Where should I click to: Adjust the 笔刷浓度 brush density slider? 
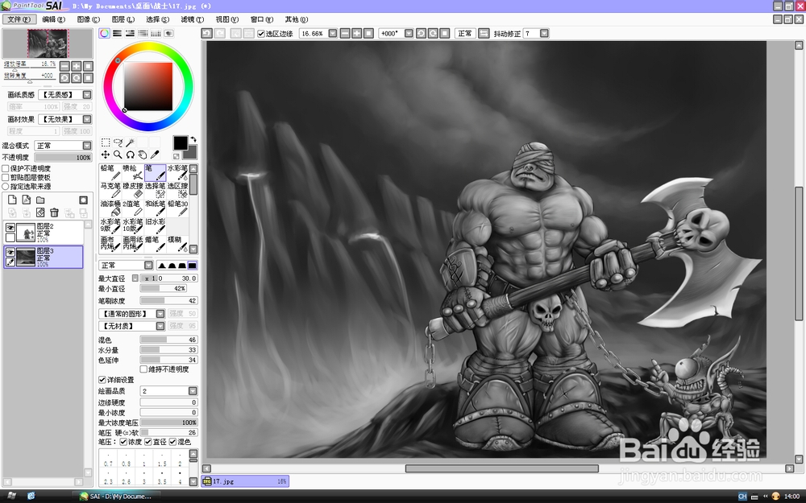168,301
